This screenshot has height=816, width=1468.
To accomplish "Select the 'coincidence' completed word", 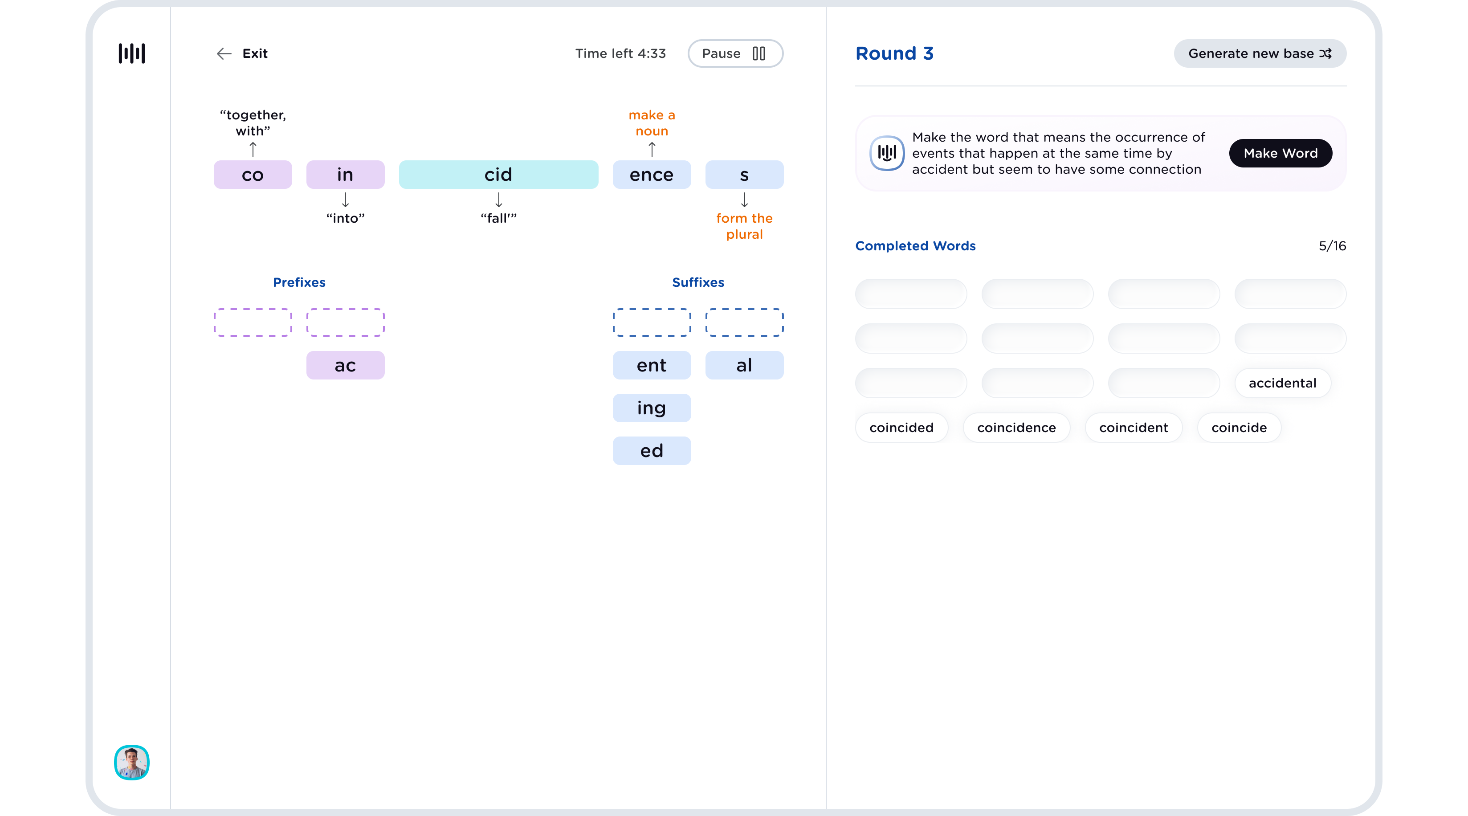I will coord(1016,427).
